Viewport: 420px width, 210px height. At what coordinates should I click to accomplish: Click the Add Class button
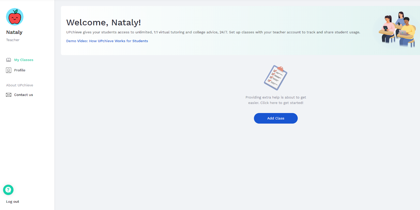tap(276, 118)
